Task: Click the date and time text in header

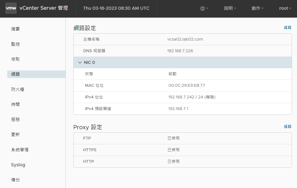Action: coord(116,8)
